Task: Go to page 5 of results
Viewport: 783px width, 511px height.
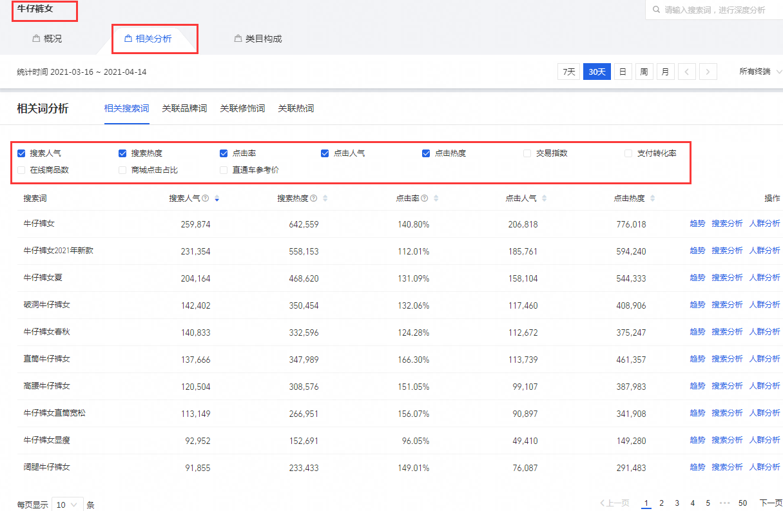Action: pyautogui.click(x=708, y=503)
